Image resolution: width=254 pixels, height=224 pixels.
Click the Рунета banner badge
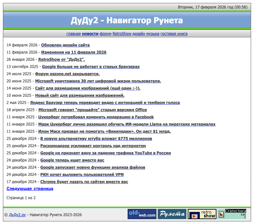pyautogui.click(x=172, y=214)
